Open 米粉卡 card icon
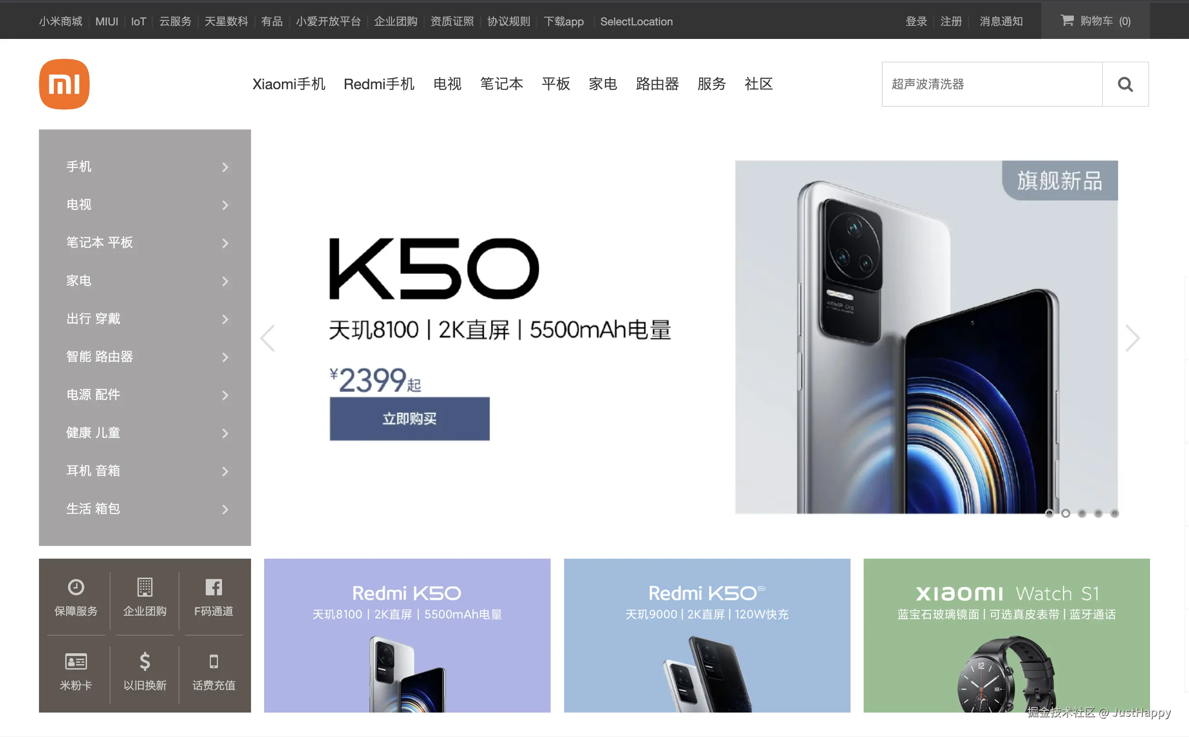 [x=76, y=661]
